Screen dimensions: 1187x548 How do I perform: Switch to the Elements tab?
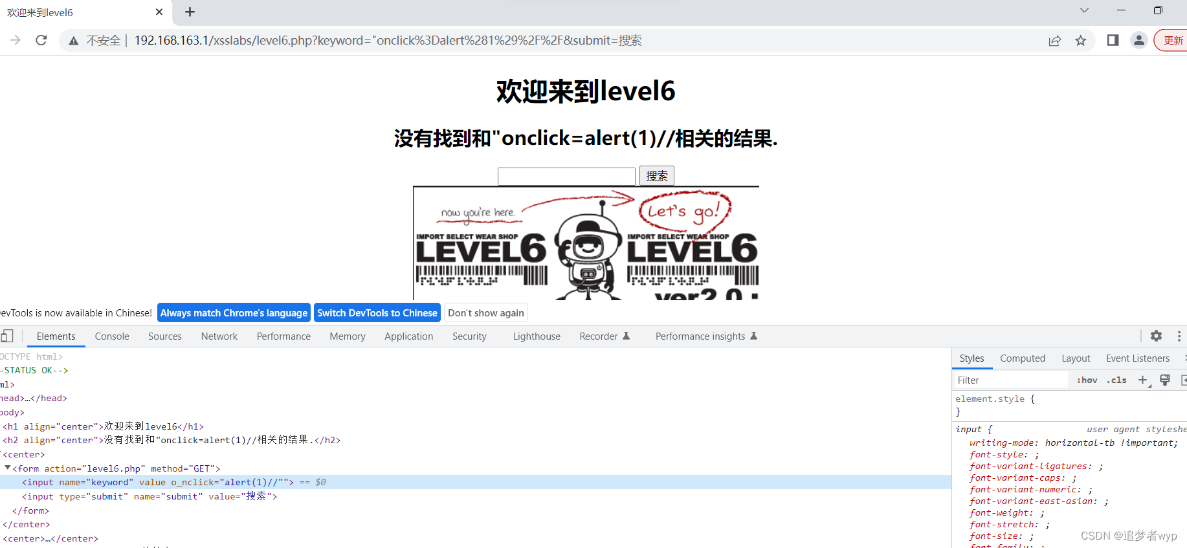click(56, 336)
